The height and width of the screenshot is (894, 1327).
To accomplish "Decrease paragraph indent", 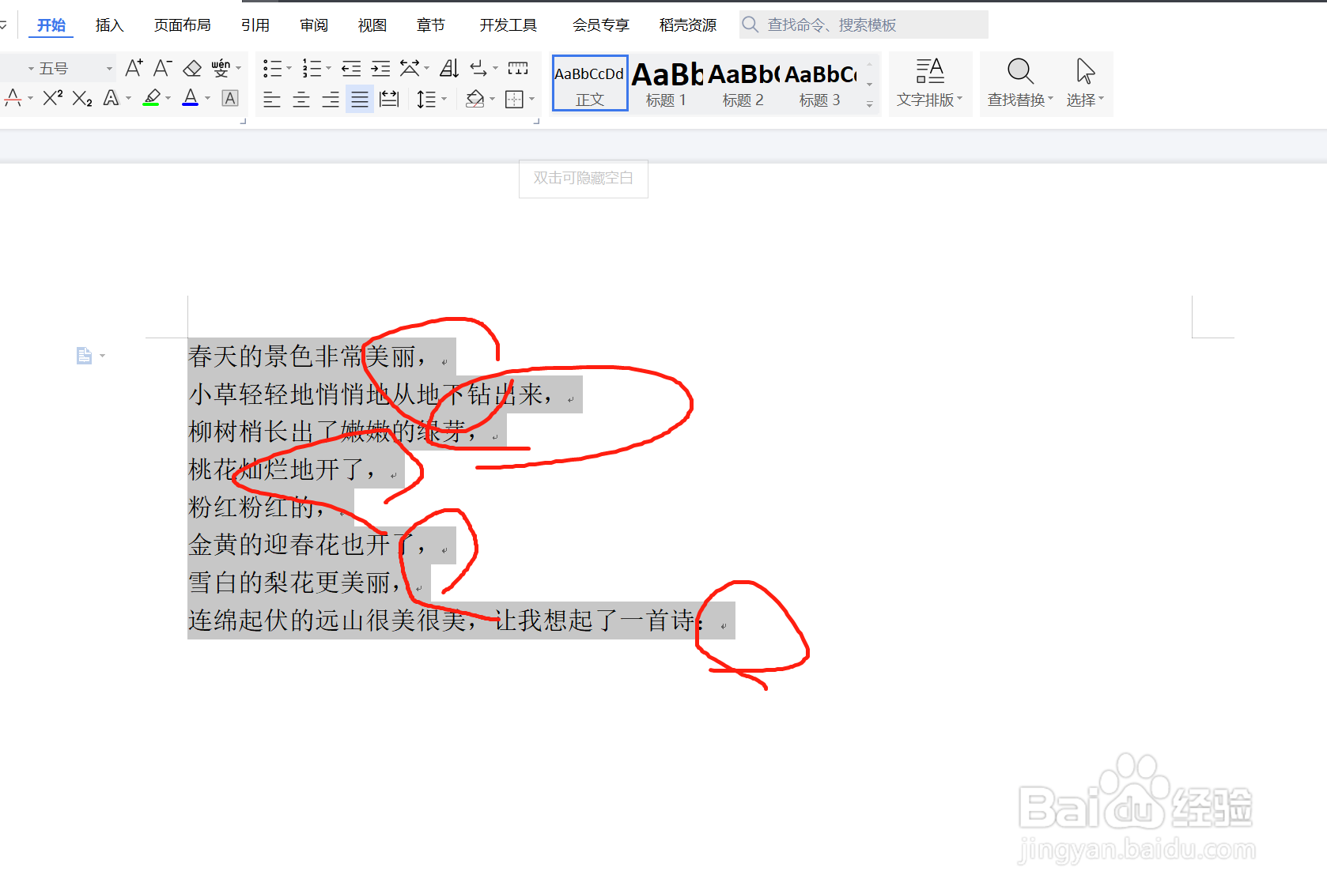I will click(x=351, y=69).
